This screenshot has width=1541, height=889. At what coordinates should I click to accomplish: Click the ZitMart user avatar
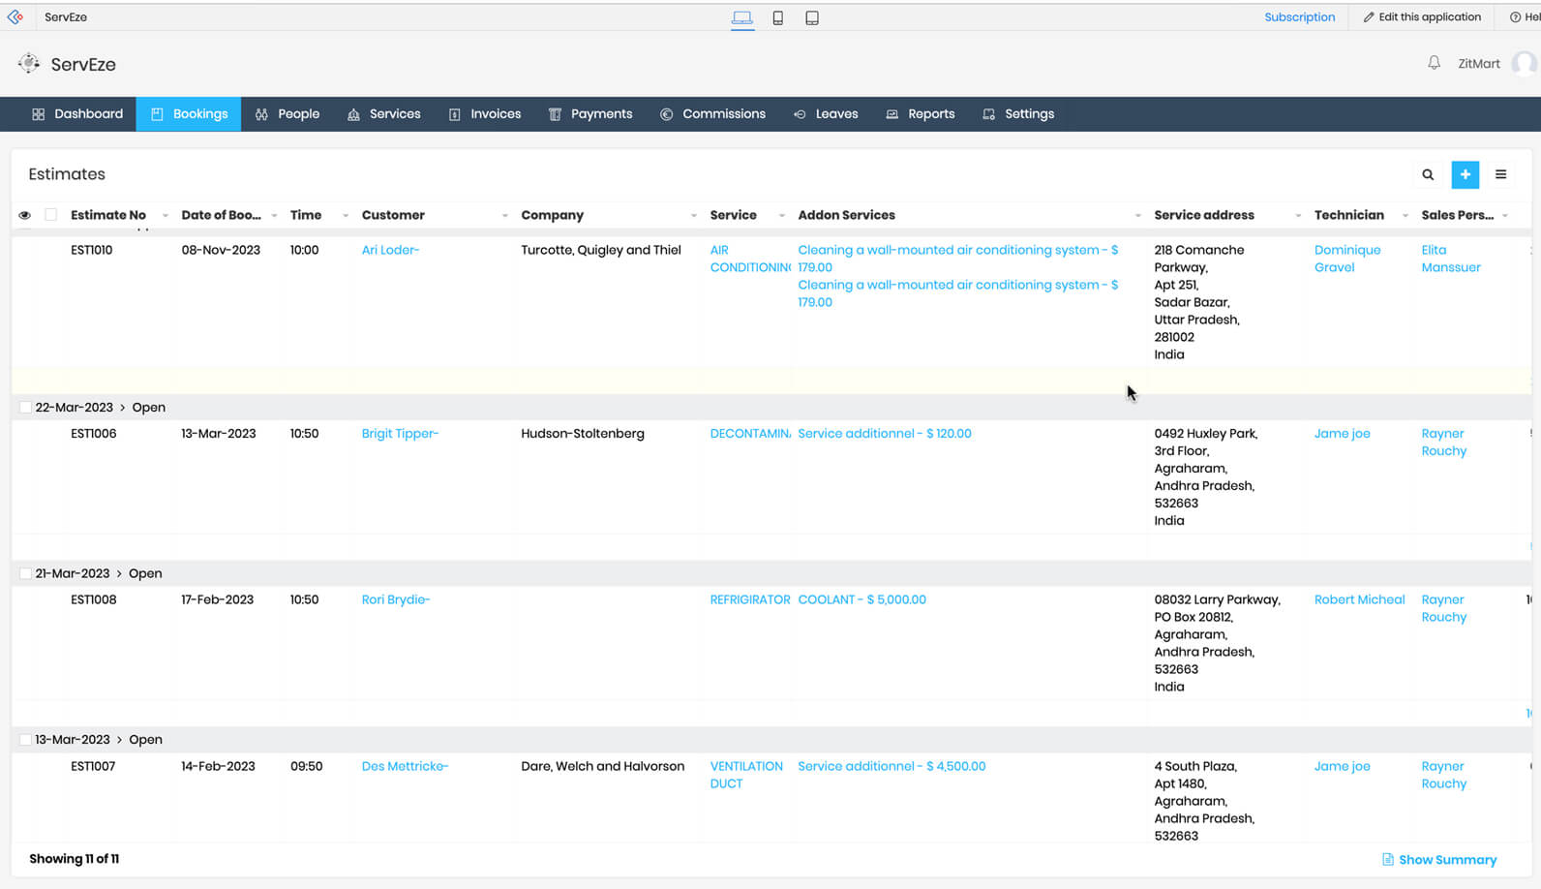coord(1524,64)
